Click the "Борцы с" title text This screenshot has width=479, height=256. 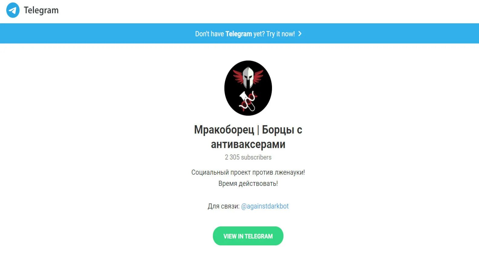coord(282,130)
